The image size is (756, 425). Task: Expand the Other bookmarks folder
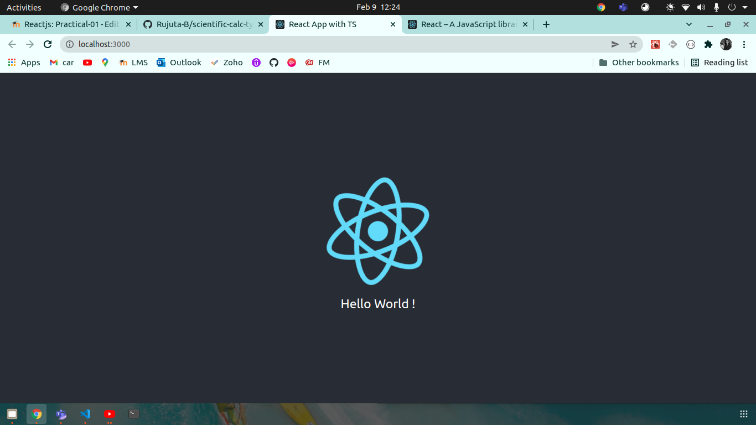click(x=639, y=63)
